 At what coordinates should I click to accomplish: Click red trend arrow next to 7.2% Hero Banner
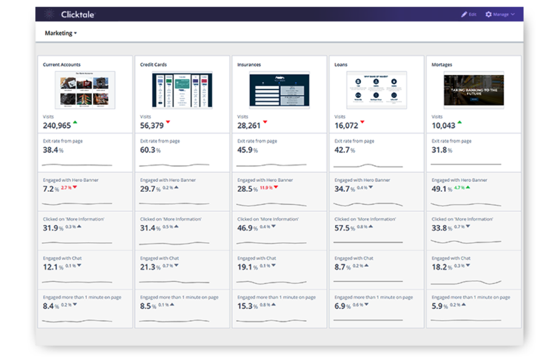(75, 187)
